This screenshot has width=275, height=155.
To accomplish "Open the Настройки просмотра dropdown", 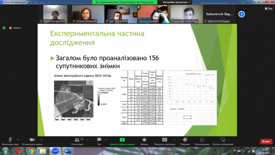I will (176, 2).
